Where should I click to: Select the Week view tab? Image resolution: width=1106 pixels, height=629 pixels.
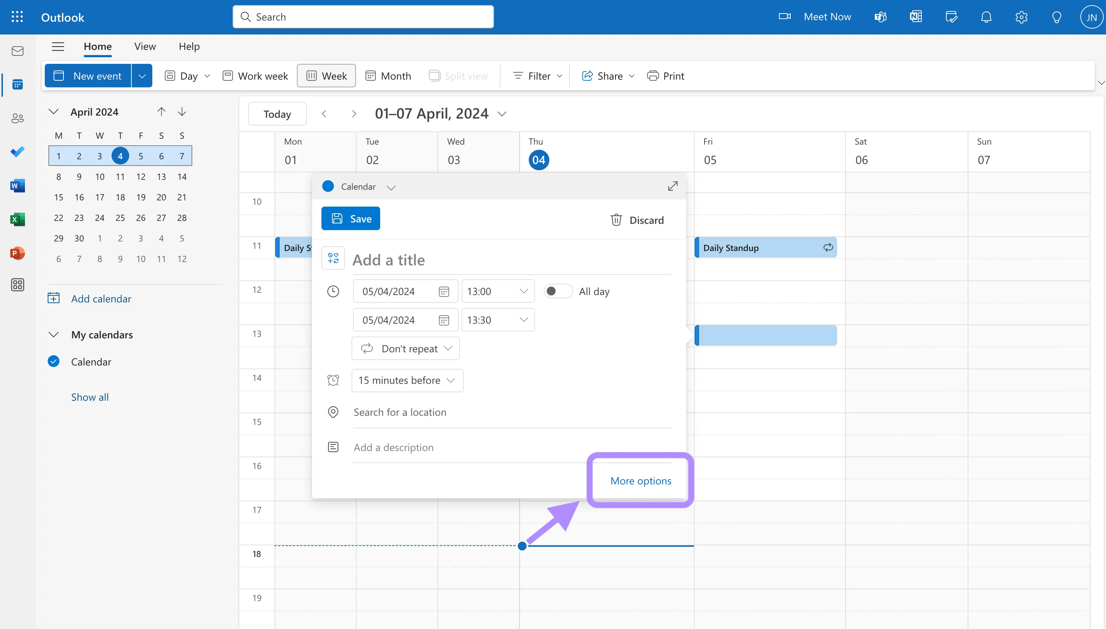(x=327, y=75)
